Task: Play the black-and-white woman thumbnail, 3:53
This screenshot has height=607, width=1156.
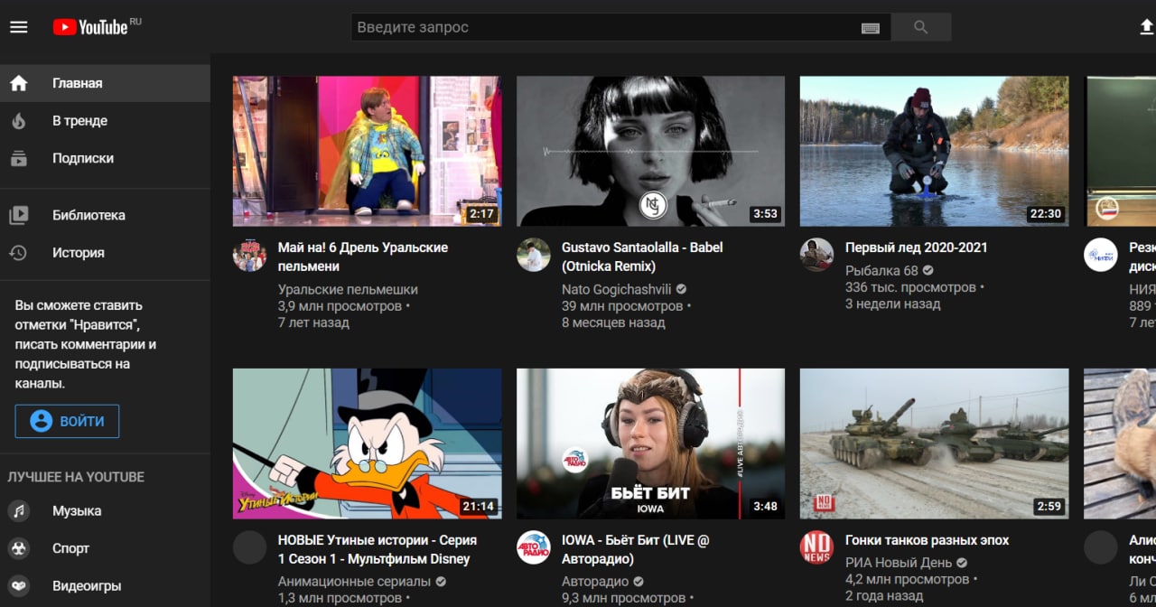Action: coord(651,151)
